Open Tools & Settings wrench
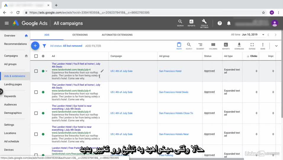 tap(204, 22)
